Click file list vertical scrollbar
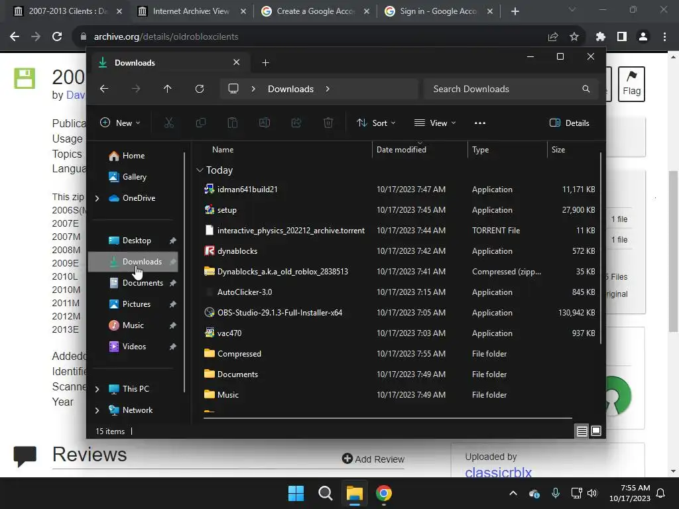 [601, 248]
